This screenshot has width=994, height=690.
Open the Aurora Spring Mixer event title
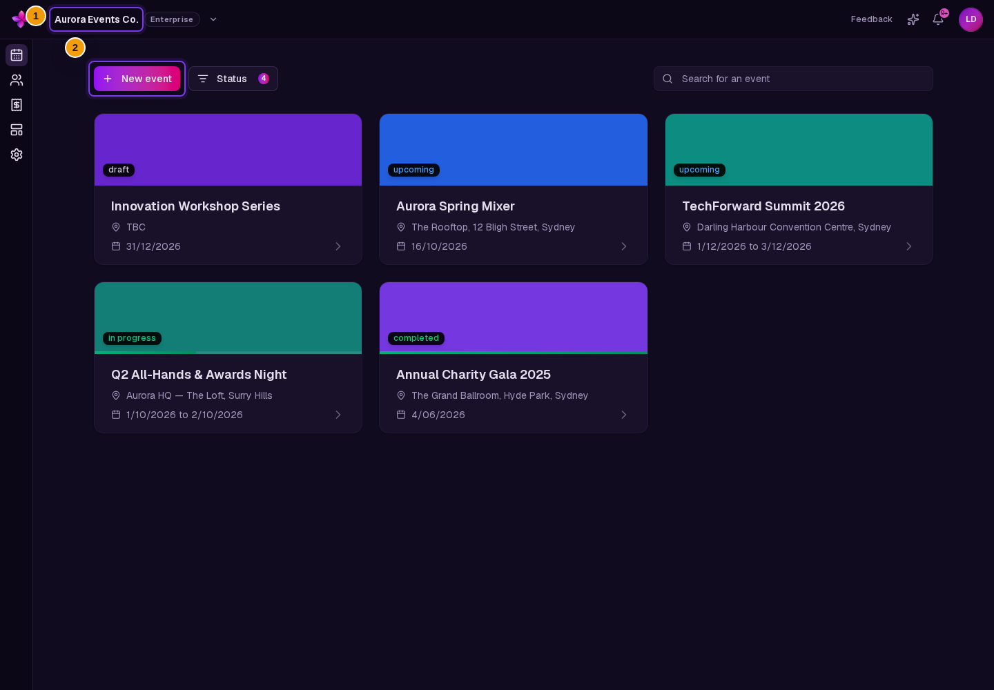click(x=456, y=206)
